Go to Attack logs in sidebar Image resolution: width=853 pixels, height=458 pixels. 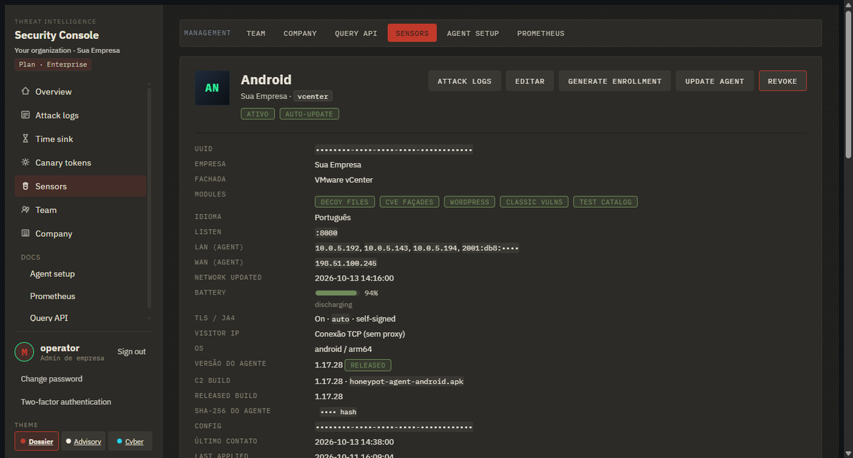(x=81, y=115)
